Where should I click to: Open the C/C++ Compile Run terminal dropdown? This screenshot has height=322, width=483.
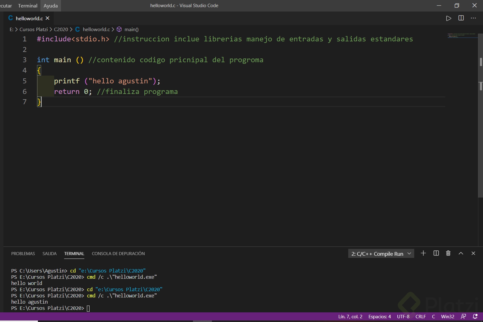(x=381, y=254)
